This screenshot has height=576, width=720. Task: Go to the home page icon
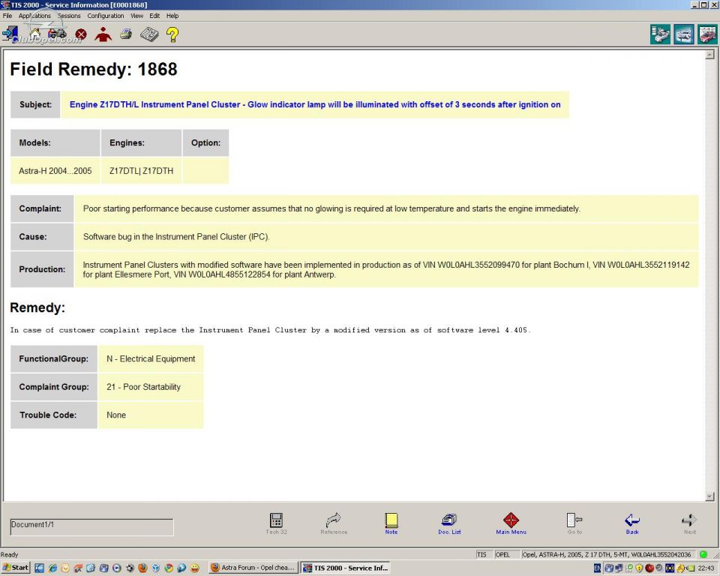pos(35,34)
